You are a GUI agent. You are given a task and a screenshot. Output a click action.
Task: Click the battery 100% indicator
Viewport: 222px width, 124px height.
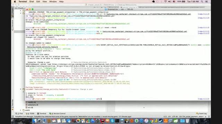click(x=181, y=1)
